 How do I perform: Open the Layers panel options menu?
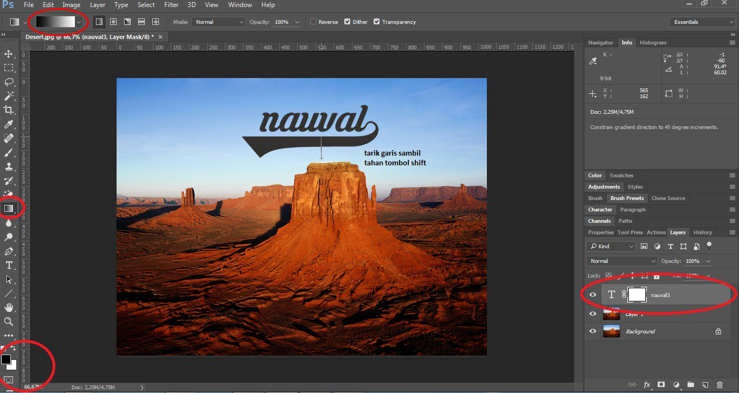click(732, 233)
